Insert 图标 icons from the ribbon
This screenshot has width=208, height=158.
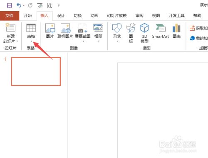(131, 33)
